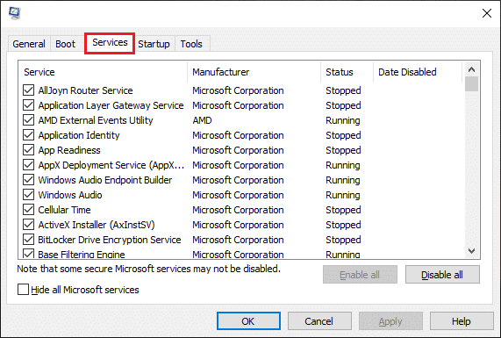Open the Boot tab
Viewport: 501px width, 338px height.
[65, 44]
